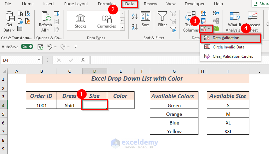
Task: Choose Data Validation... menu entry
Action: 230,38
